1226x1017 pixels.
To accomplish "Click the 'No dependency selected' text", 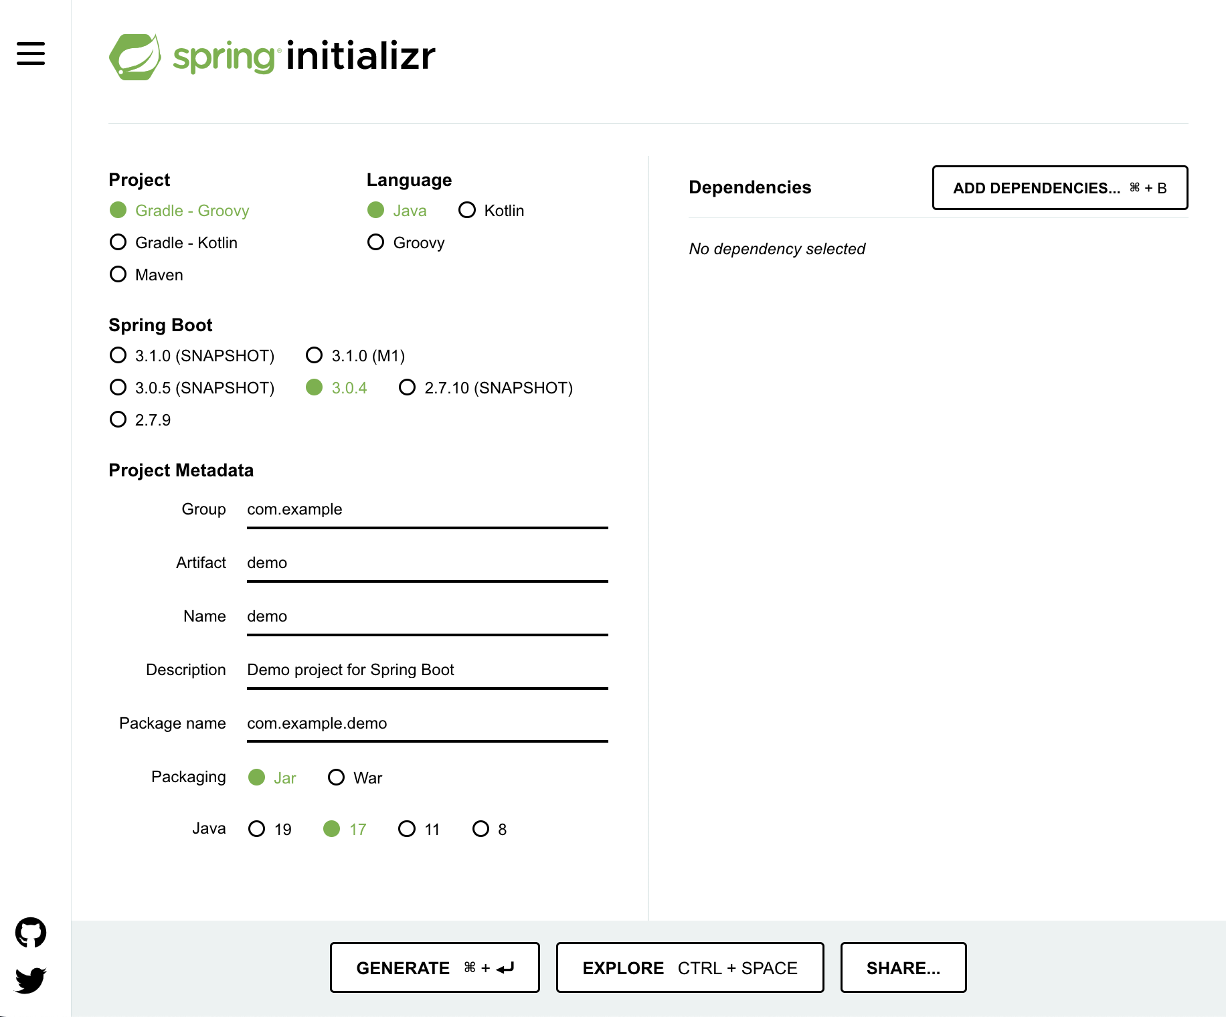I will click(x=777, y=249).
